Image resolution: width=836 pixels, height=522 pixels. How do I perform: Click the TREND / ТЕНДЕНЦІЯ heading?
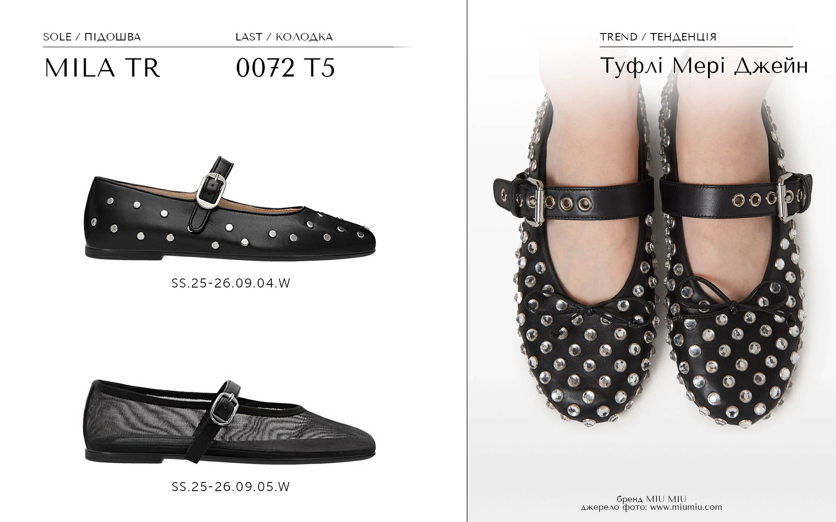click(658, 37)
